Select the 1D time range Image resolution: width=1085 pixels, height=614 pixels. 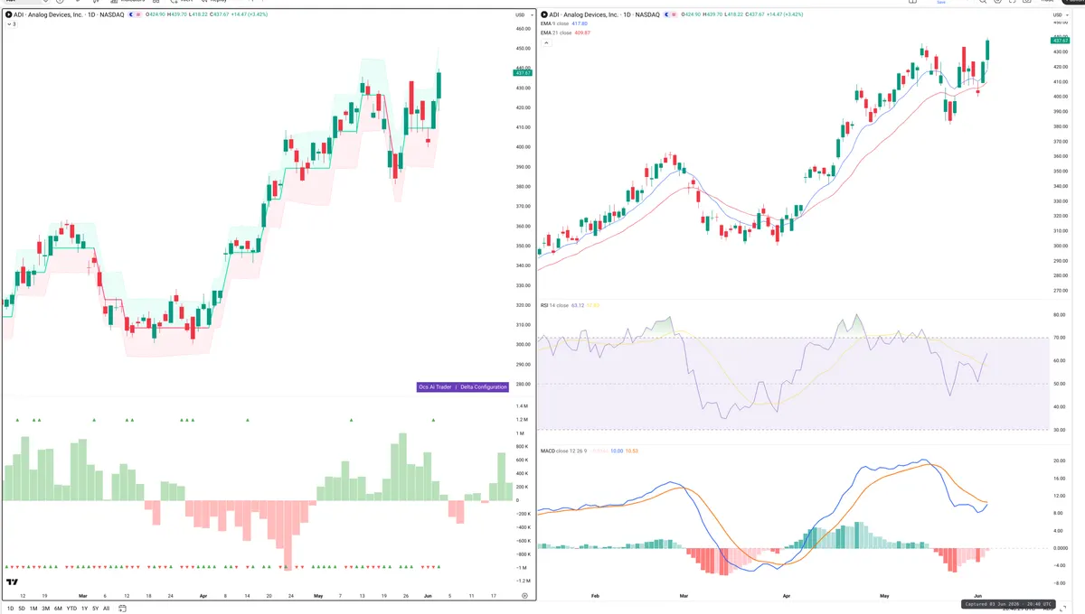pyautogui.click(x=10, y=609)
